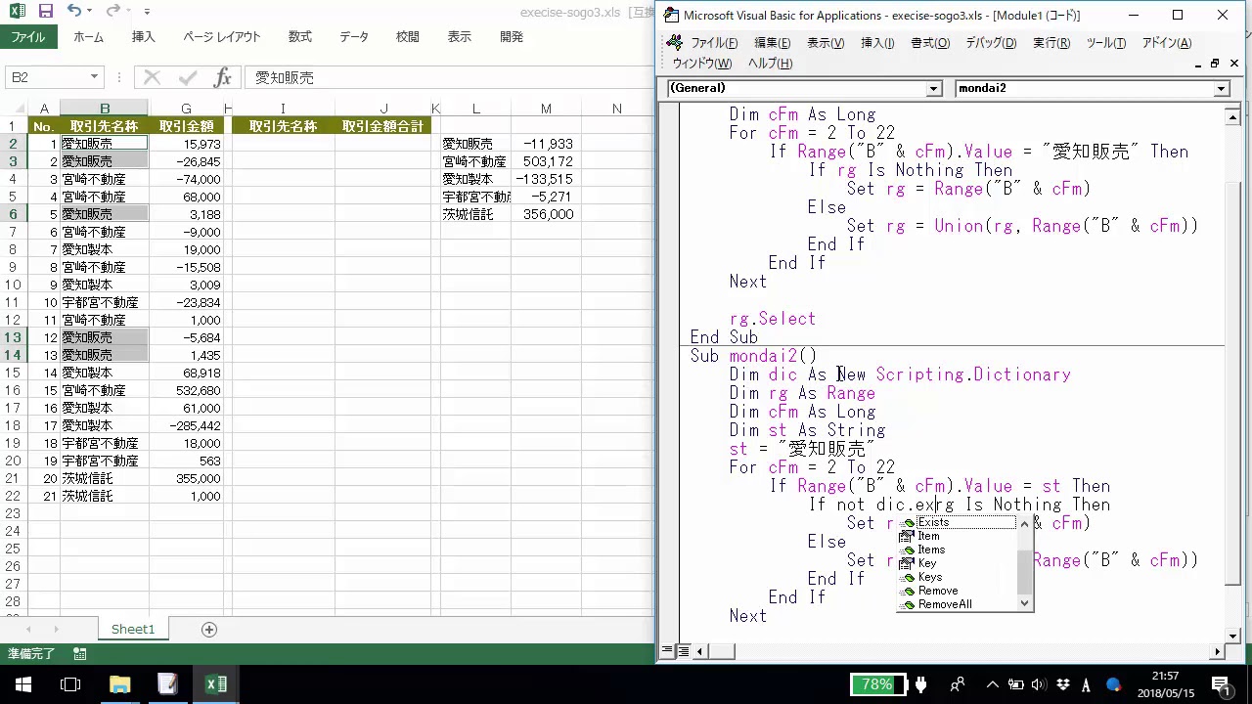Click the formula bar containing 愛知販売

(x=440, y=77)
